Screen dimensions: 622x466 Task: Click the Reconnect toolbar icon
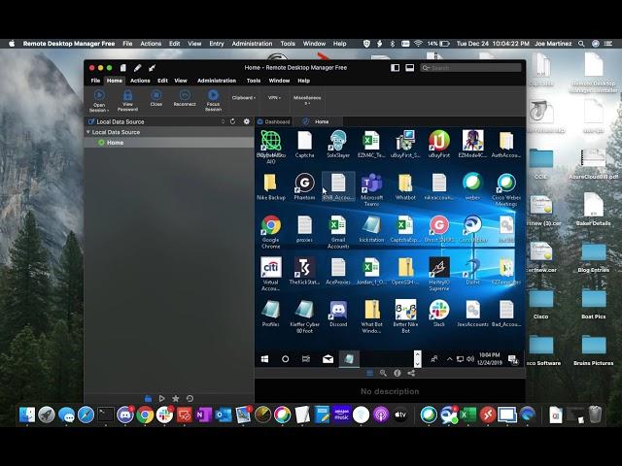[185, 95]
